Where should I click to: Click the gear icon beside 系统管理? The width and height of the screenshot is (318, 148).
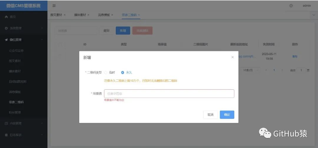click(x=6, y=28)
